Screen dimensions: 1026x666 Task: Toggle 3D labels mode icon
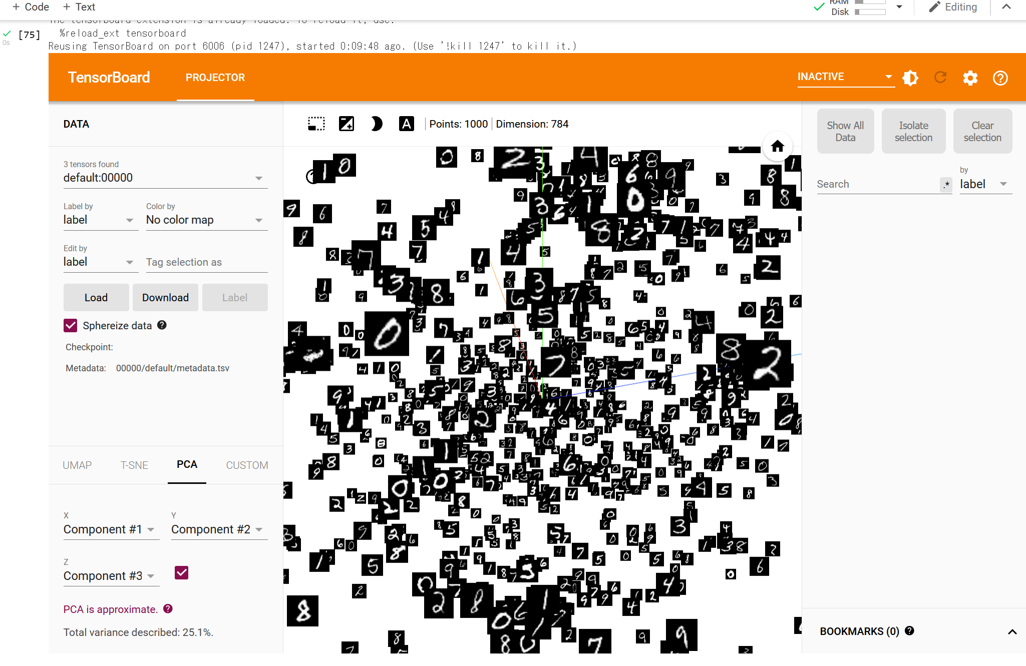point(406,124)
